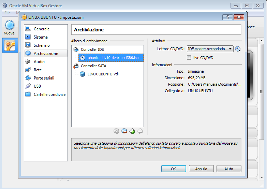
Task: Click the choose virtual CD/DVD disk icon
Action: [238, 49]
